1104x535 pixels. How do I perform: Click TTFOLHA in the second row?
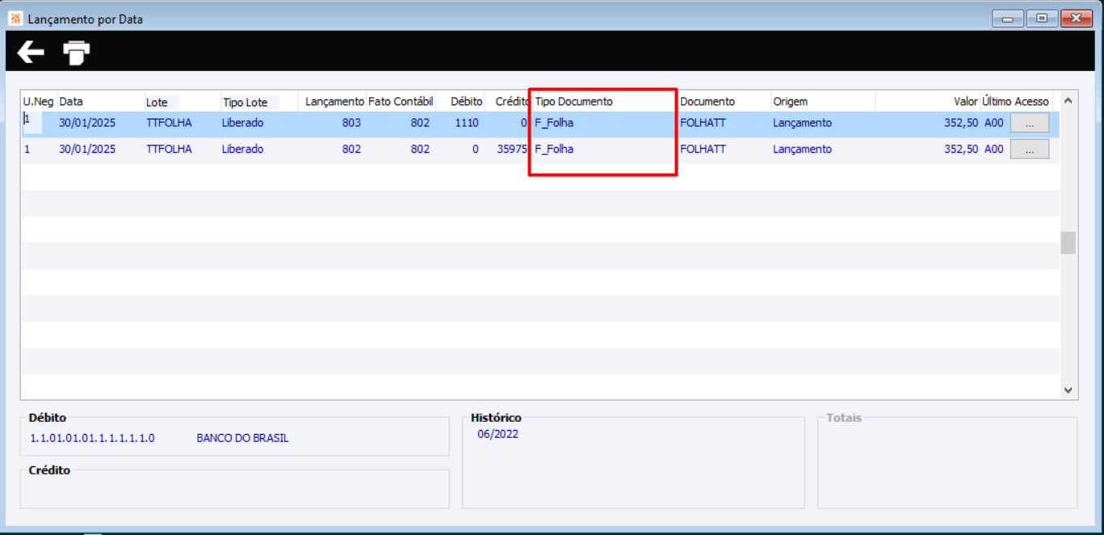coord(169,149)
